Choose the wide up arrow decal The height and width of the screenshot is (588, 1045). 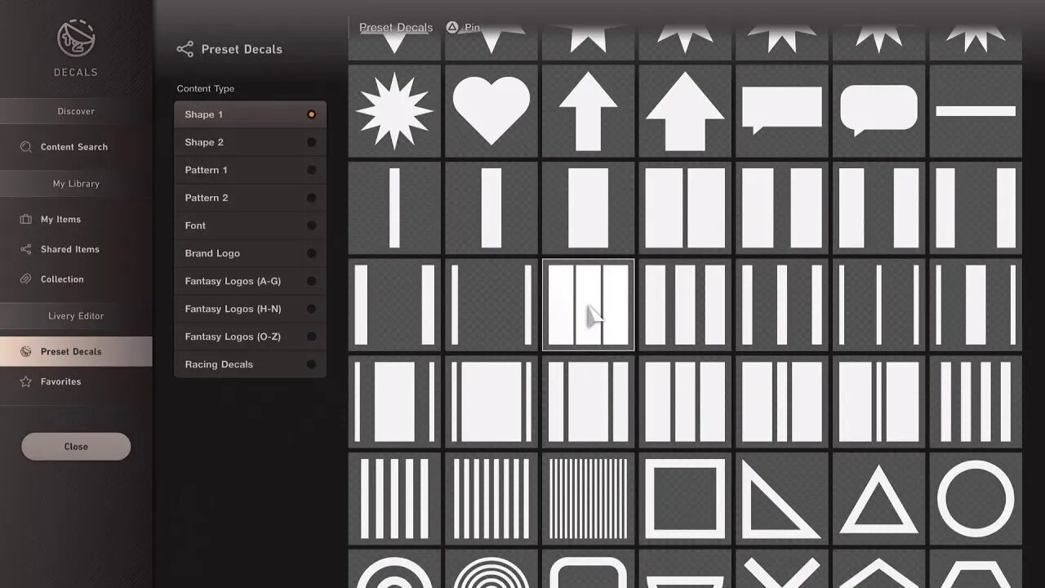click(685, 111)
